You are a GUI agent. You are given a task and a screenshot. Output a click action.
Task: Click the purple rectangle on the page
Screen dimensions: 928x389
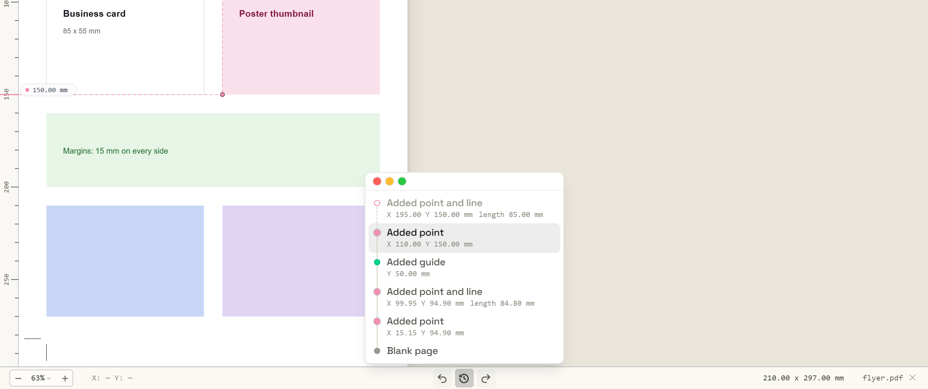coord(293,261)
